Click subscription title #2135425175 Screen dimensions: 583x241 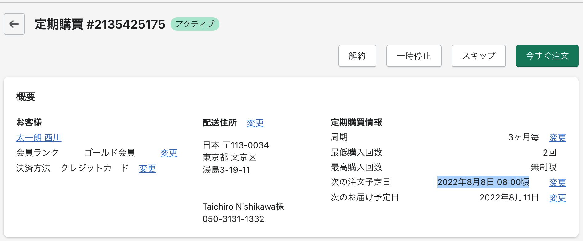coord(100,24)
